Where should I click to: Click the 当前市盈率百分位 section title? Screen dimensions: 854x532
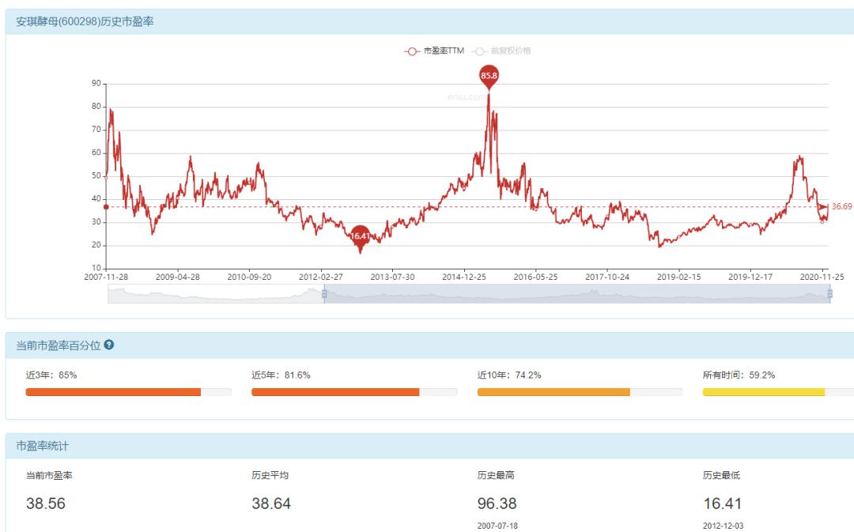point(59,345)
